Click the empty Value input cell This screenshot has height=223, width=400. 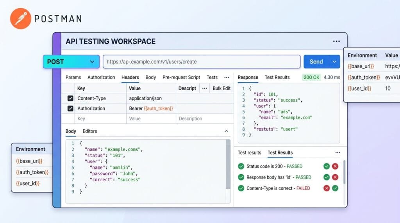click(151, 119)
